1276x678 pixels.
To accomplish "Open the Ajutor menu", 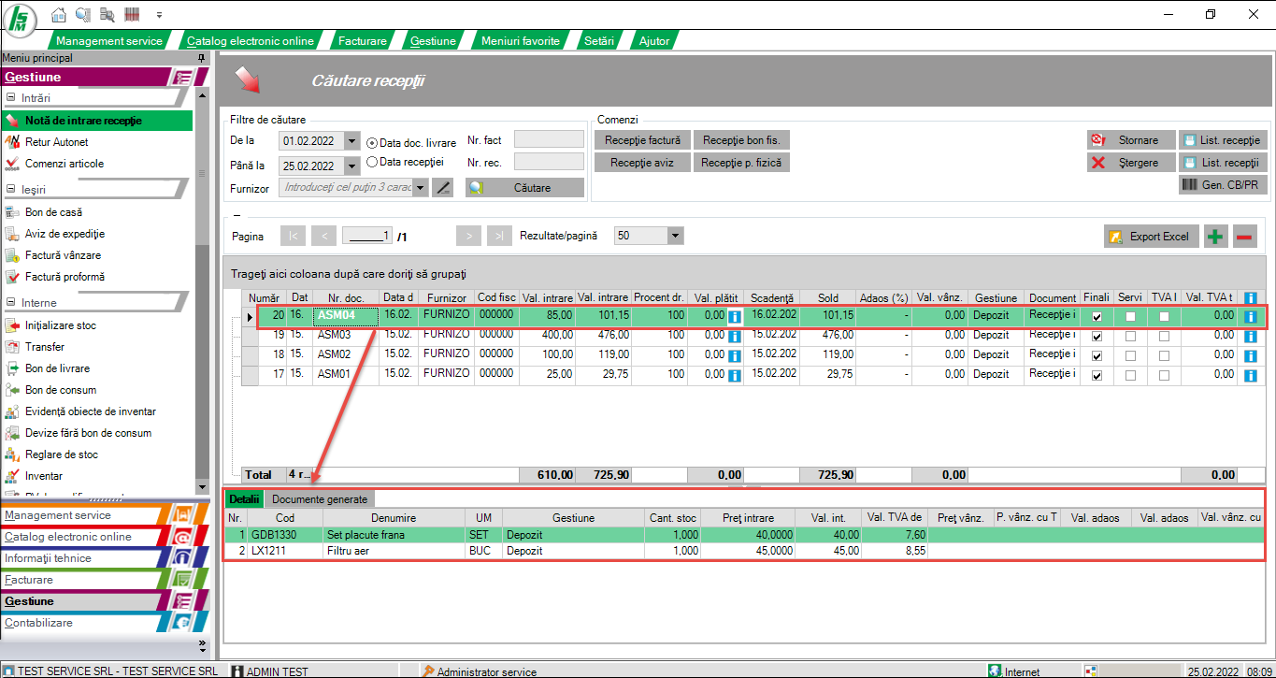I will coord(654,41).
